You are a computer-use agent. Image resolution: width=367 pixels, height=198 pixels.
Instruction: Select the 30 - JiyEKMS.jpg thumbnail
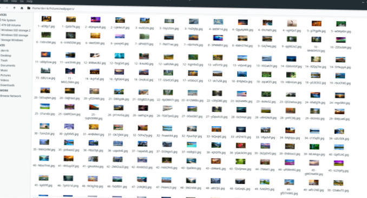pyautogui.click(x=69, y=127)
